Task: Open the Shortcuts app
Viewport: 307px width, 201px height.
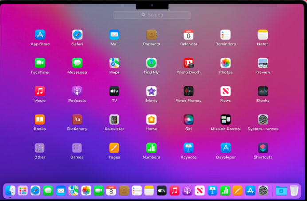Action: (x=263, y=148)
